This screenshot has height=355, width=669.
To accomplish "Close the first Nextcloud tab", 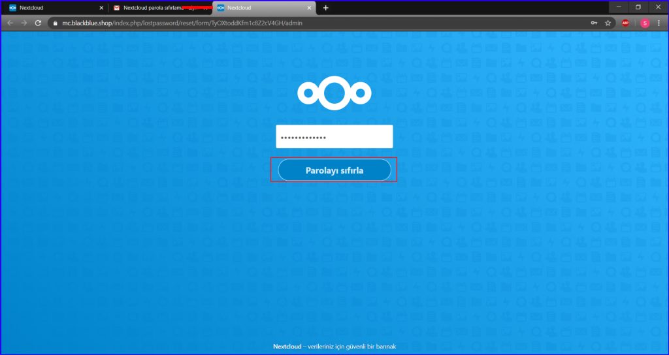I will pyautogui.click(x=101, y=8).
